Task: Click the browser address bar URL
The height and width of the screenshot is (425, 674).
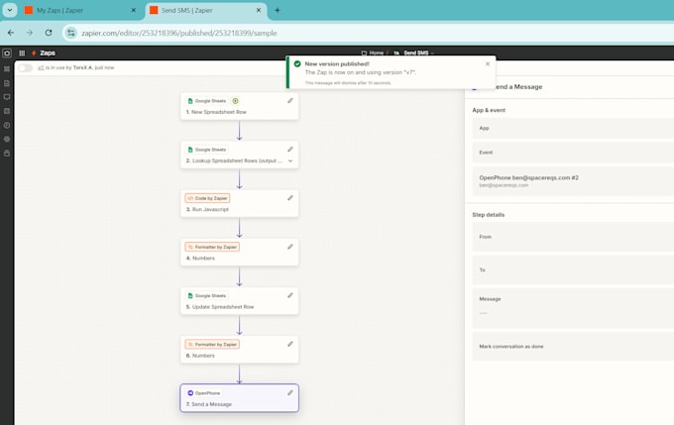Action: tap(178, 33)
